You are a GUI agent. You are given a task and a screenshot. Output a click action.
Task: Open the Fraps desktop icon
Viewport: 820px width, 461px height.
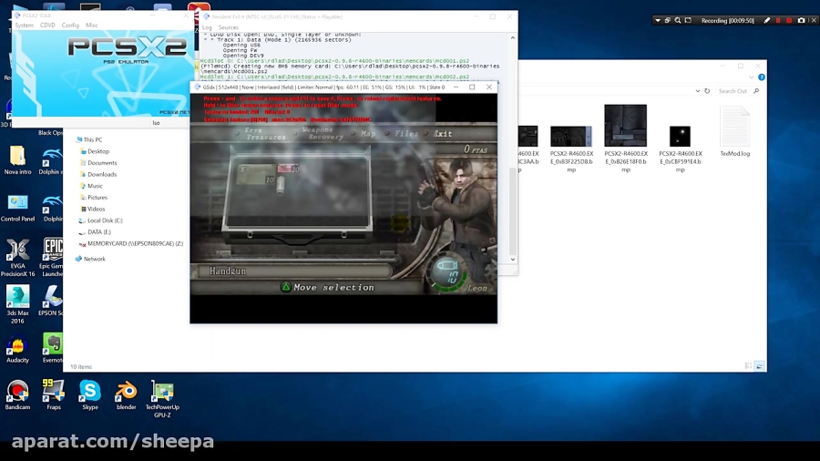pos(54,395)
